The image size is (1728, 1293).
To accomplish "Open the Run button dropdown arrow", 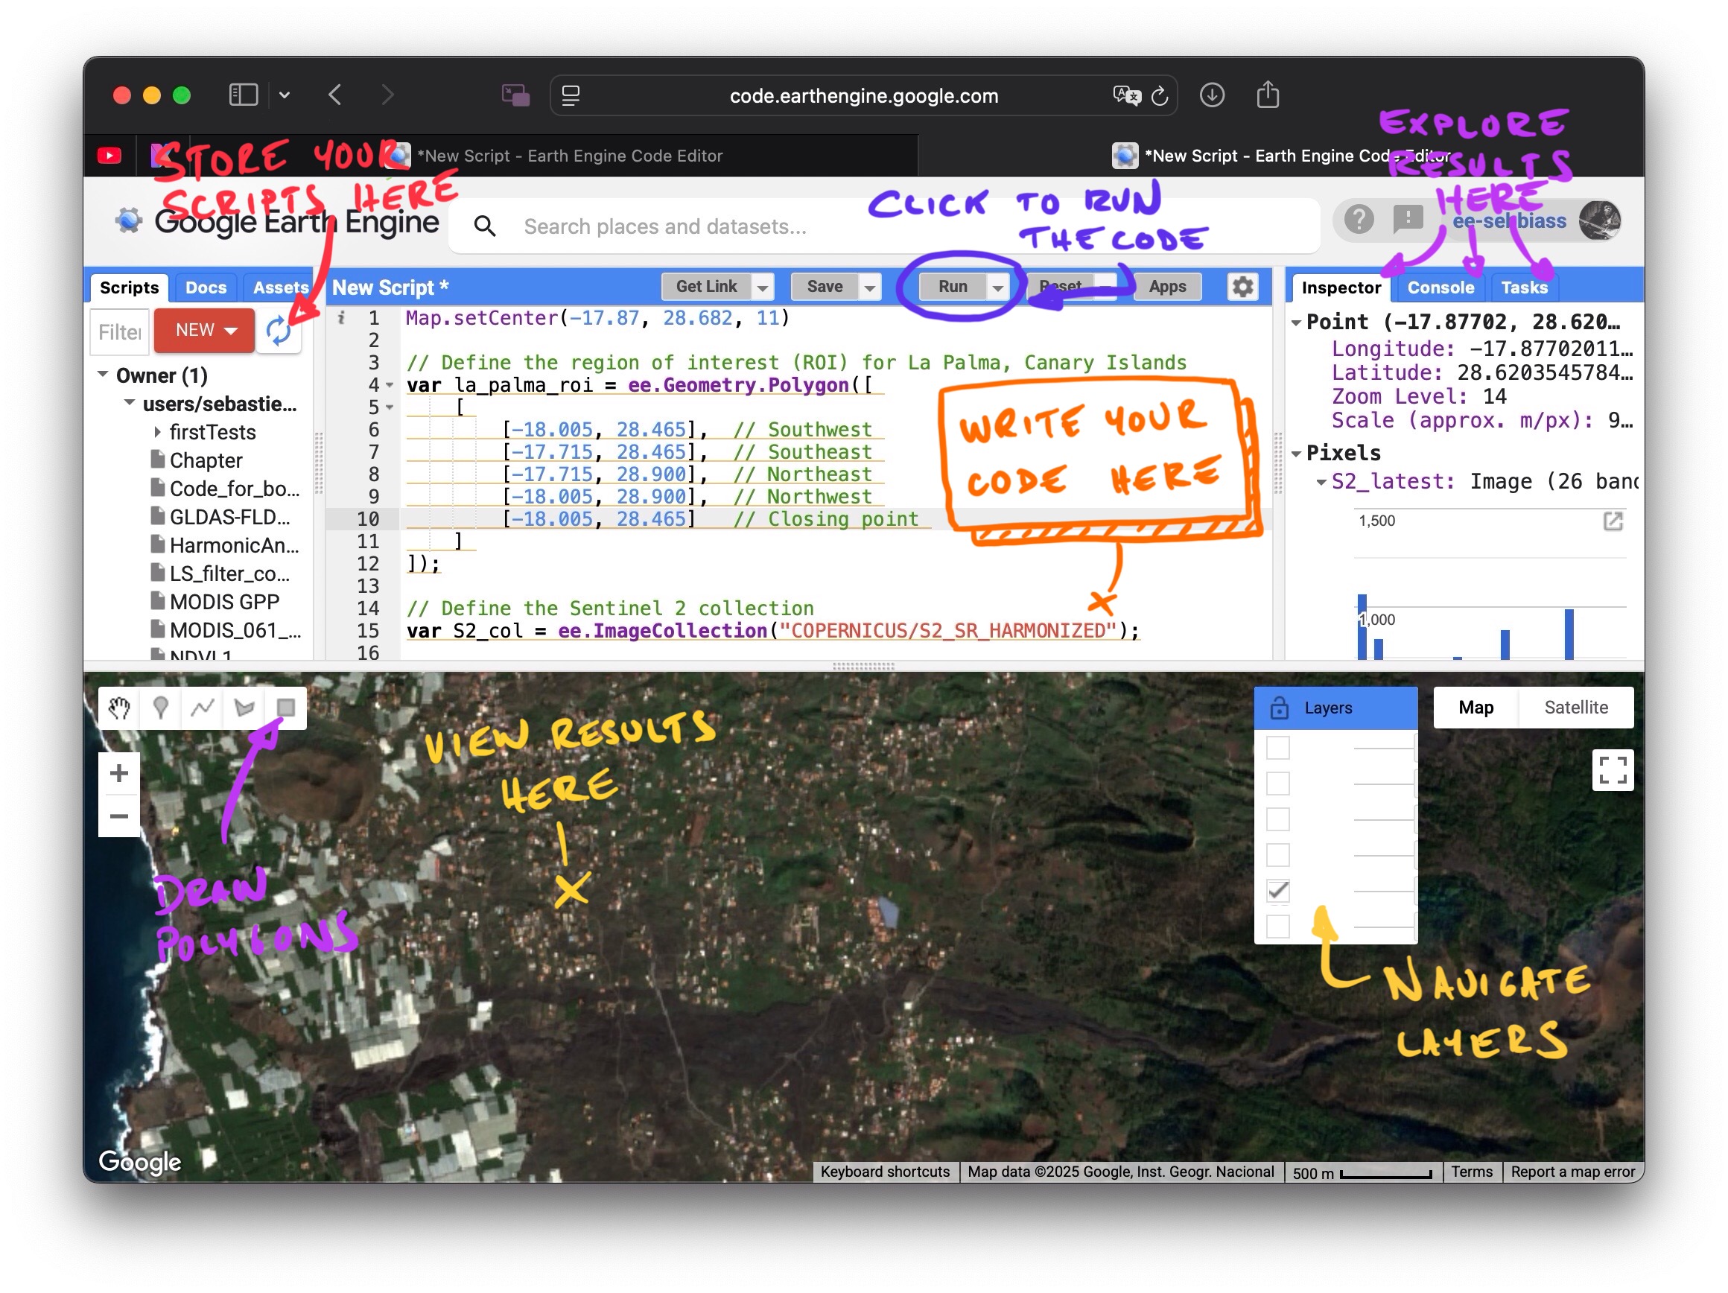I will point(997,287).
